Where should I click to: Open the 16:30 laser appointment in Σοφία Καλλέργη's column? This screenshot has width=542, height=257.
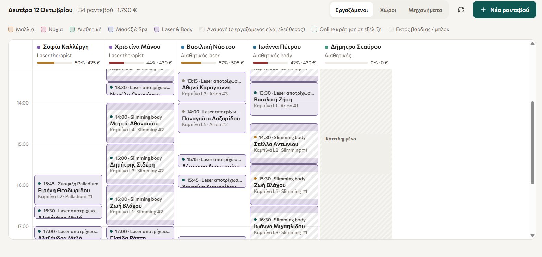coord(69,212)
